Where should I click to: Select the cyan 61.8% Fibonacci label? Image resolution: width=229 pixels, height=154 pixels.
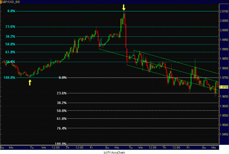(10, 52)
